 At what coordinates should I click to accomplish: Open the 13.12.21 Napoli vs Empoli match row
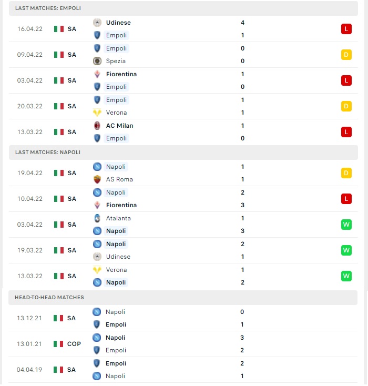183,318
